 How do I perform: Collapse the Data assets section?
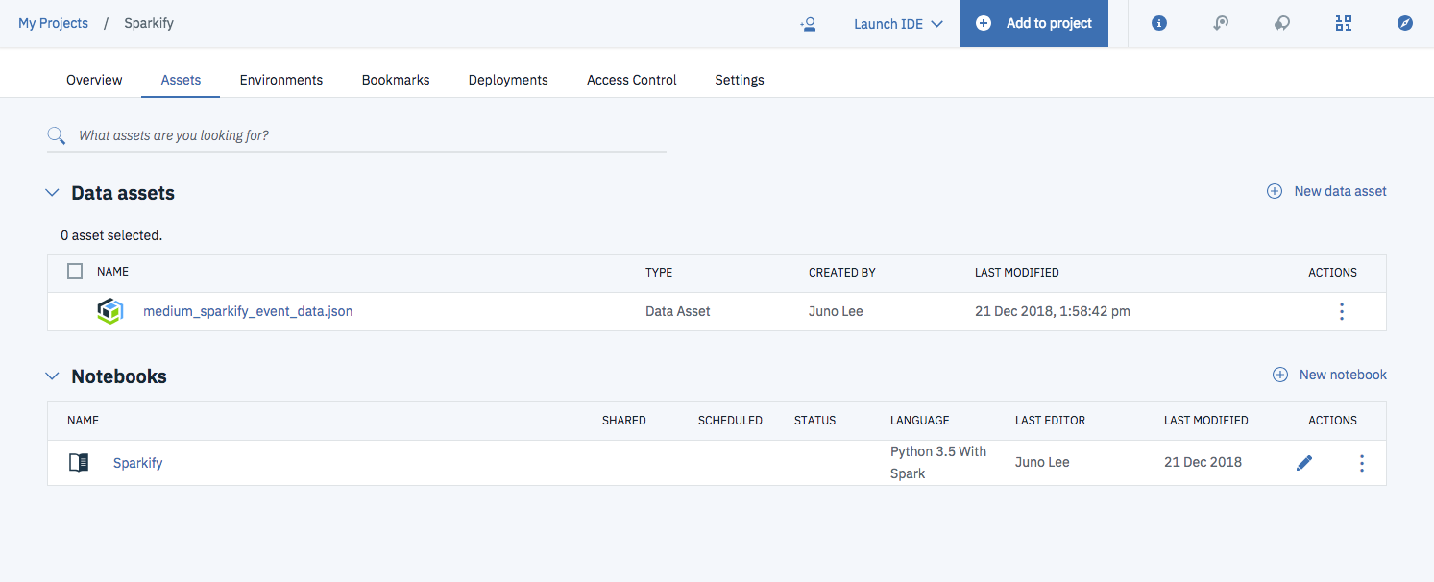[52, 193]
